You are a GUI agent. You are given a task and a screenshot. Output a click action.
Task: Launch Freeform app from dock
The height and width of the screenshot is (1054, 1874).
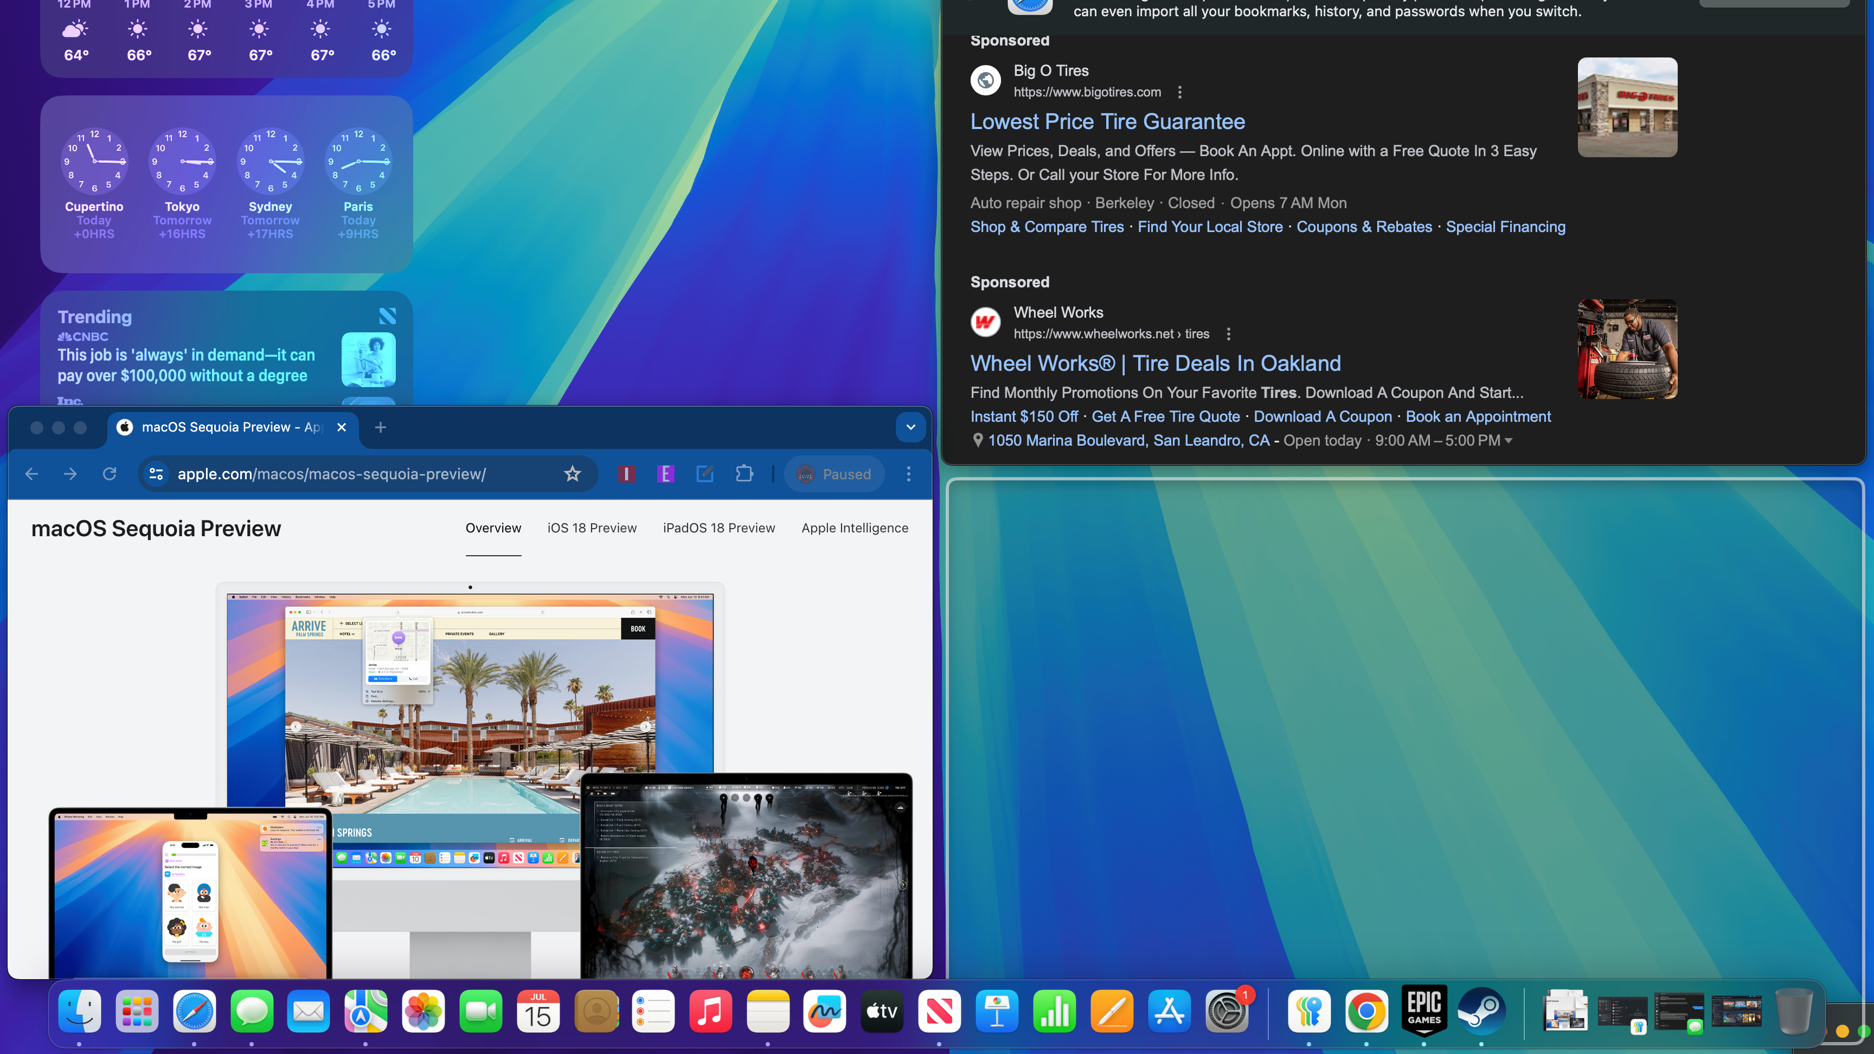point(825,1014)
